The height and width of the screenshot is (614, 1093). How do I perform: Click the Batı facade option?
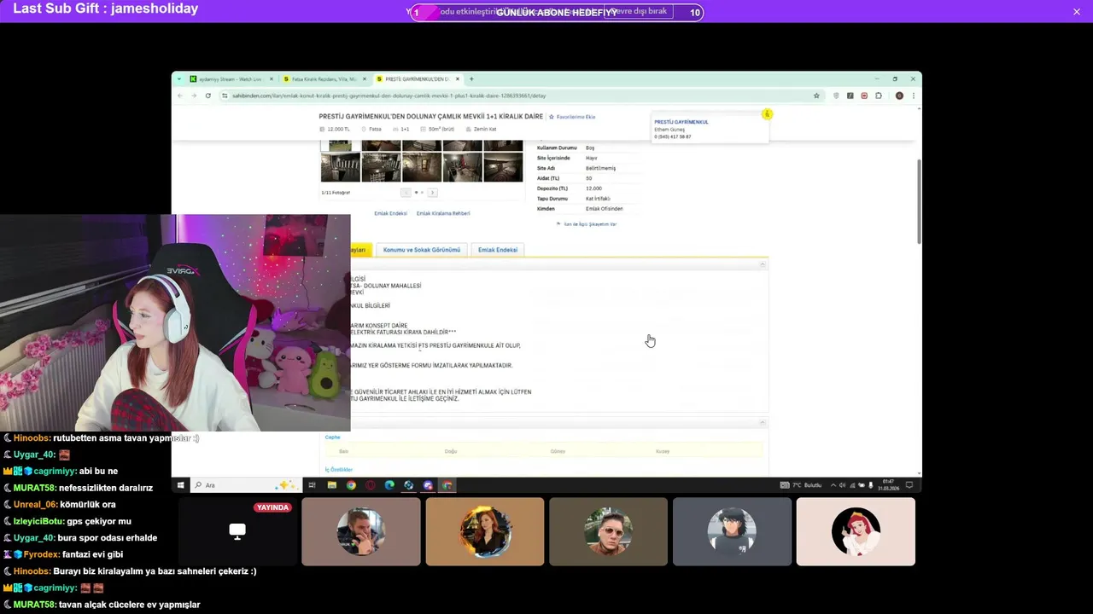pos(343,451)
